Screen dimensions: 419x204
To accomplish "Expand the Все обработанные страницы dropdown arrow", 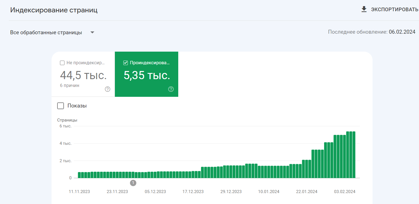I will pyautogui.click(x=92, y=33).
